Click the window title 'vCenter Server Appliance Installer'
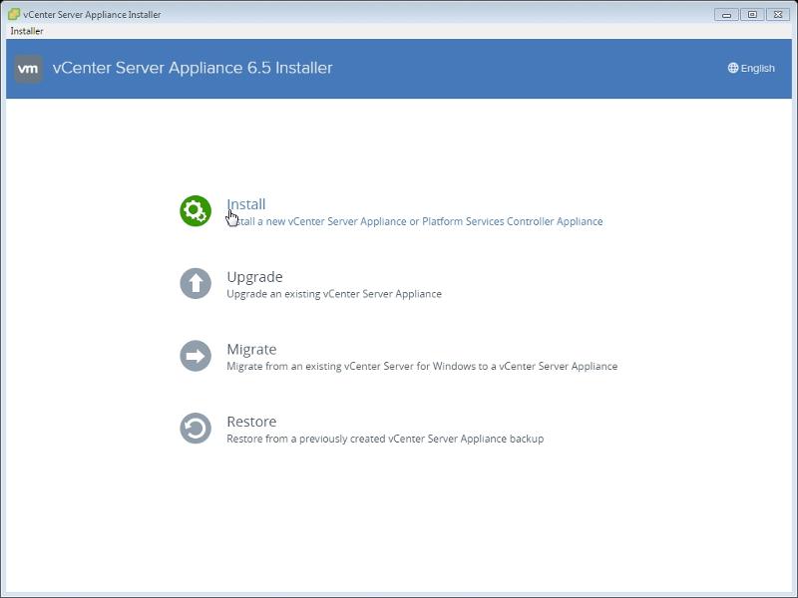The height and width of the screenshot is (598, 798). coord(92,15)
